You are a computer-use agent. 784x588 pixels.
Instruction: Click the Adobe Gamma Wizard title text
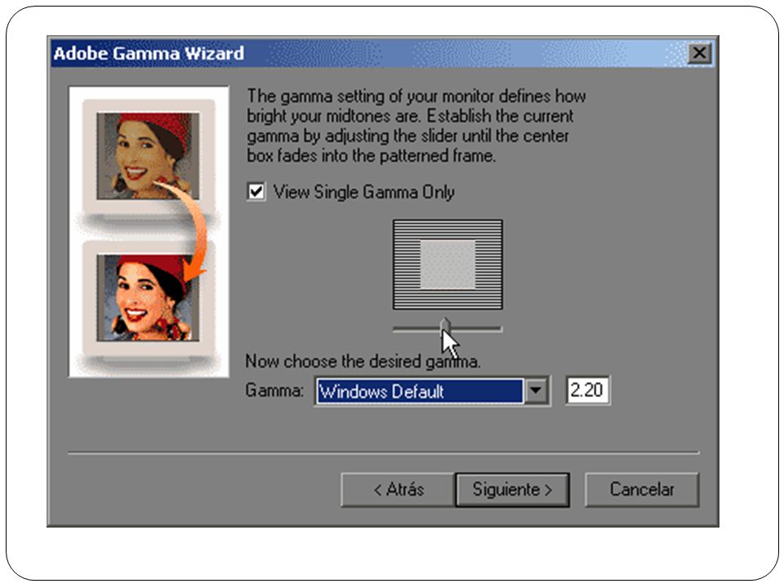coord(149,53)
